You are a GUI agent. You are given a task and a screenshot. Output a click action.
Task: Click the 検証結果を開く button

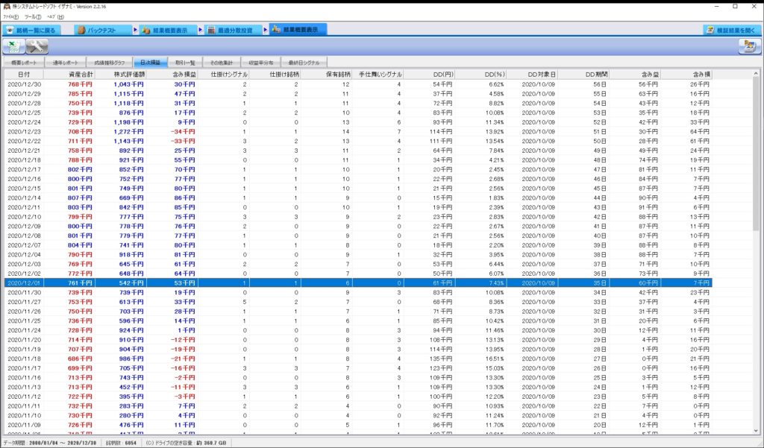(x=733, y=30)
